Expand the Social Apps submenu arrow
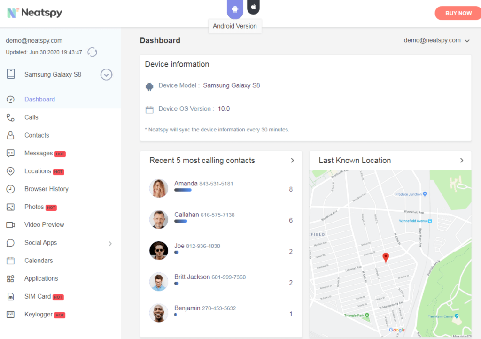This screenshot has width=481, height=339. pyautogui.click(x=110, y=243)
